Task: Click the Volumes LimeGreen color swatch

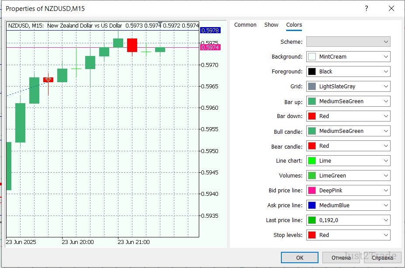Action: (x=312, y=176)
